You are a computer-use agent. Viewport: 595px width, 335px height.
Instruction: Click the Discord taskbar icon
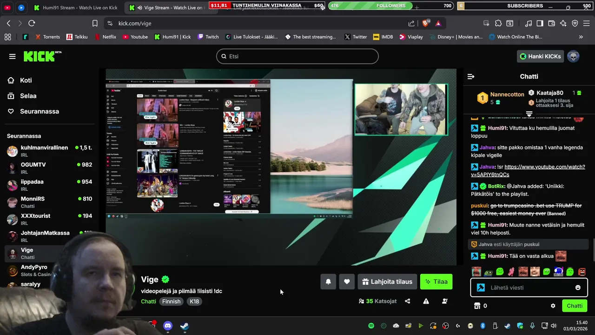pos(168,326)
